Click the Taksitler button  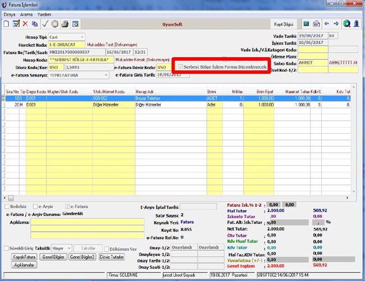click(x=88, y=248)
